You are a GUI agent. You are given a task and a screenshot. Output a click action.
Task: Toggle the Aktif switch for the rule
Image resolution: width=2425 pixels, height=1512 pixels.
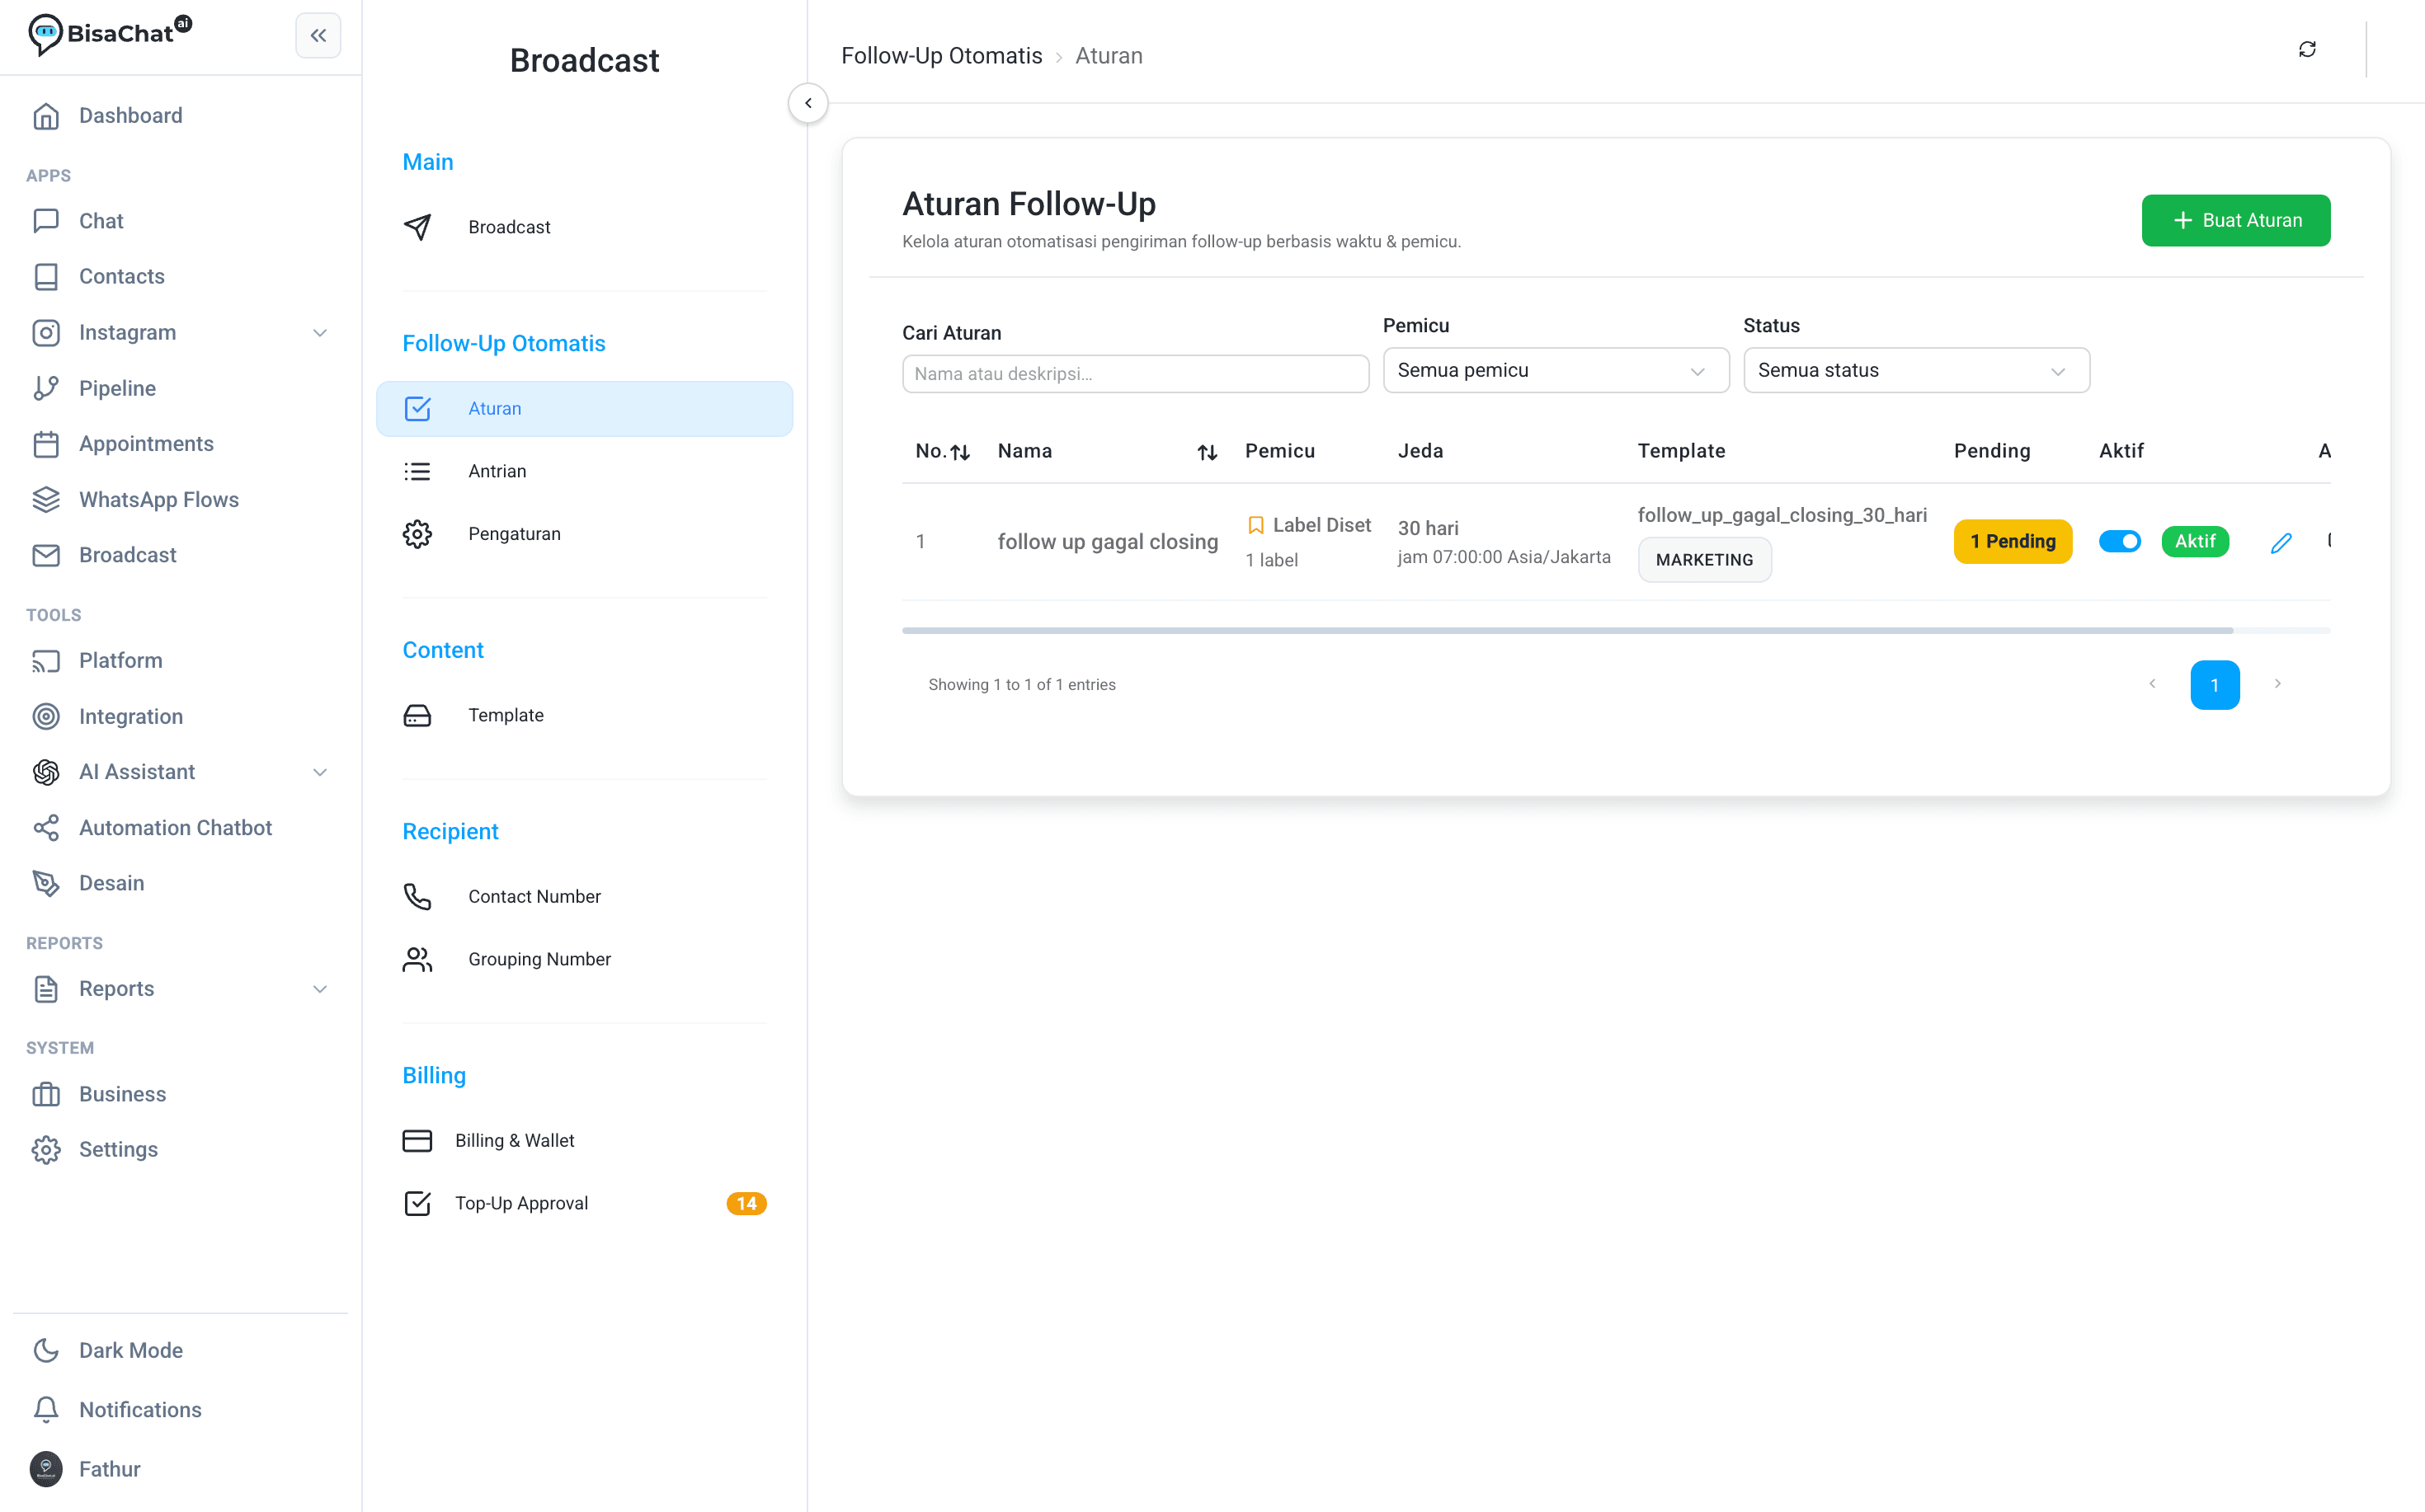click(x=2119, y=541)
